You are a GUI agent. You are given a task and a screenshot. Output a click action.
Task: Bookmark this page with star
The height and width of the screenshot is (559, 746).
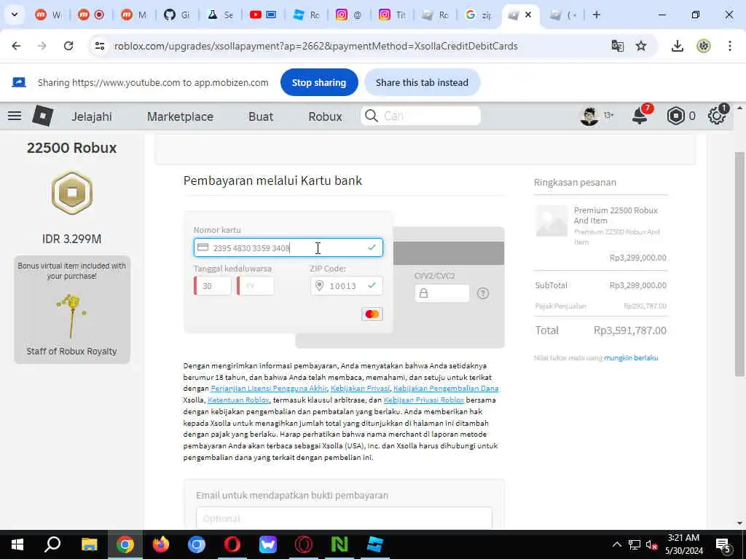pos(641,46)
